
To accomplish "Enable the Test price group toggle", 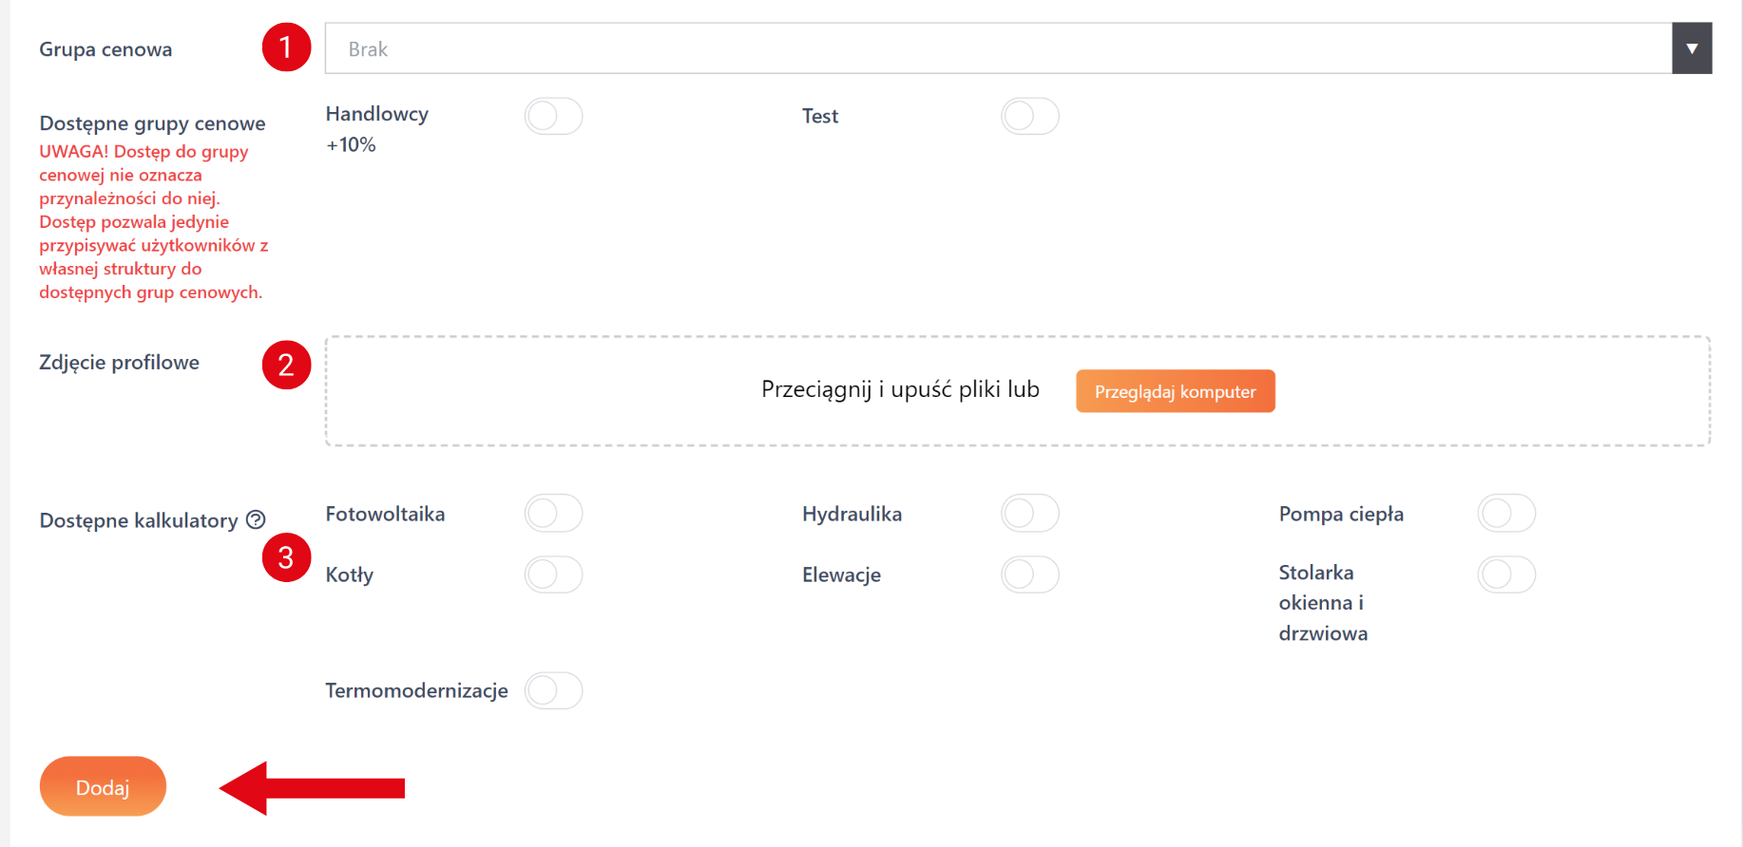I will (1029, 116).
